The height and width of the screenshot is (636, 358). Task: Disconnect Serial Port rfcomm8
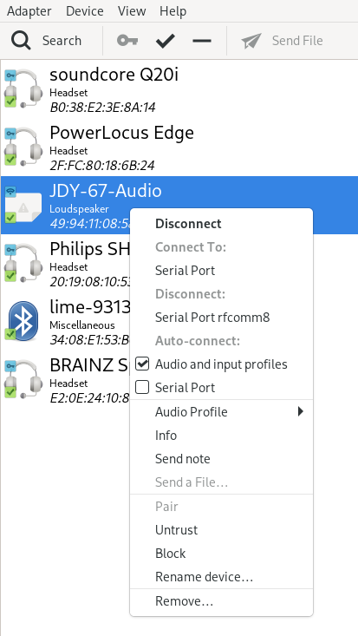point(212,318)
